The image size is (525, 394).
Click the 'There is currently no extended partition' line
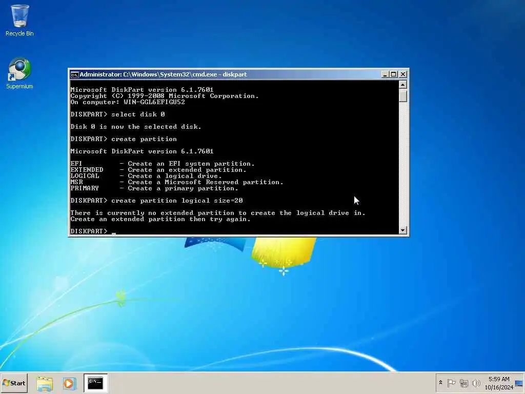[x=217, y=213]
